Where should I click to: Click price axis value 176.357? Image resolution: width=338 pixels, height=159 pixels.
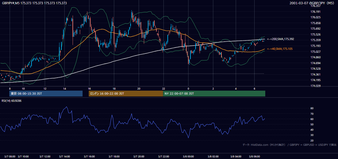click(x=316, y=6)
